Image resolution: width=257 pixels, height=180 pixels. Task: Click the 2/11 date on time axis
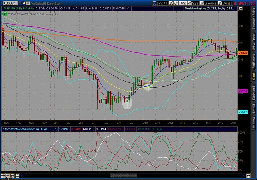(x=157, y=123)
